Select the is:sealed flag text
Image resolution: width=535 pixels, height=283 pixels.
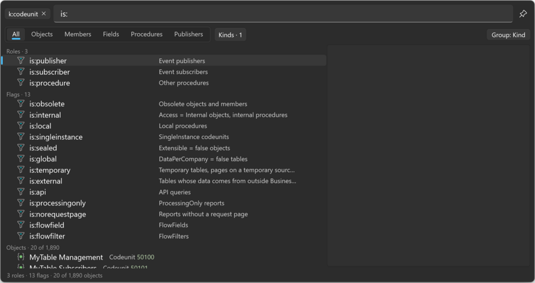point(43,148)
